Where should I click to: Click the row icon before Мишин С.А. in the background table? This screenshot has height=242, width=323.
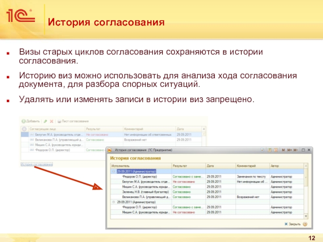32,145
